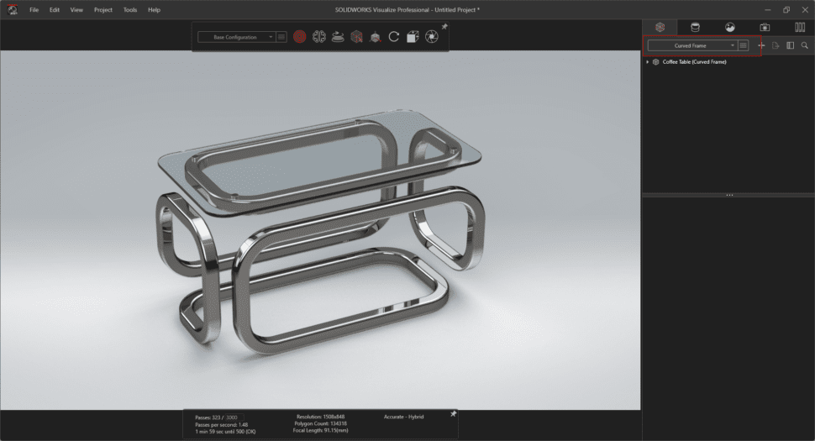Open the Tools menu
Image resolution: width=815 pixels, height=441 pixels.
click(x=130, y=10)
